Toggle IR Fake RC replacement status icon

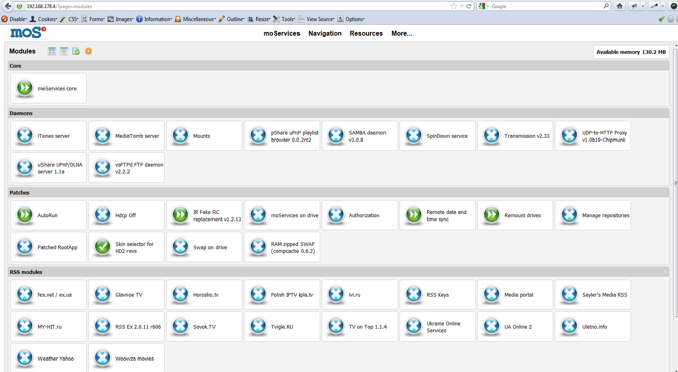pyautogui.click(x=180, y=215)
